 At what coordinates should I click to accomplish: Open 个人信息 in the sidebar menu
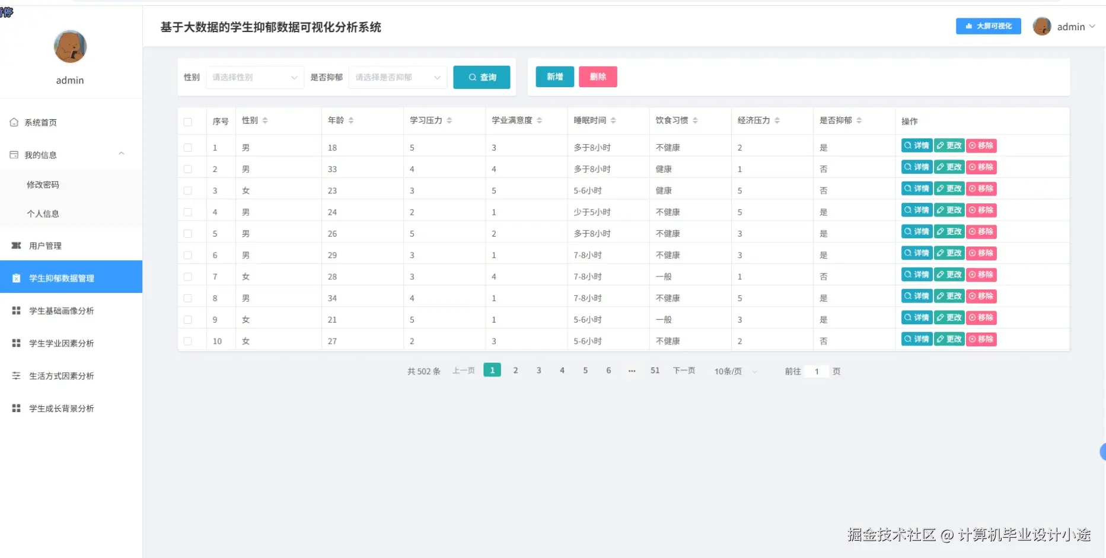tap(42, 213)
